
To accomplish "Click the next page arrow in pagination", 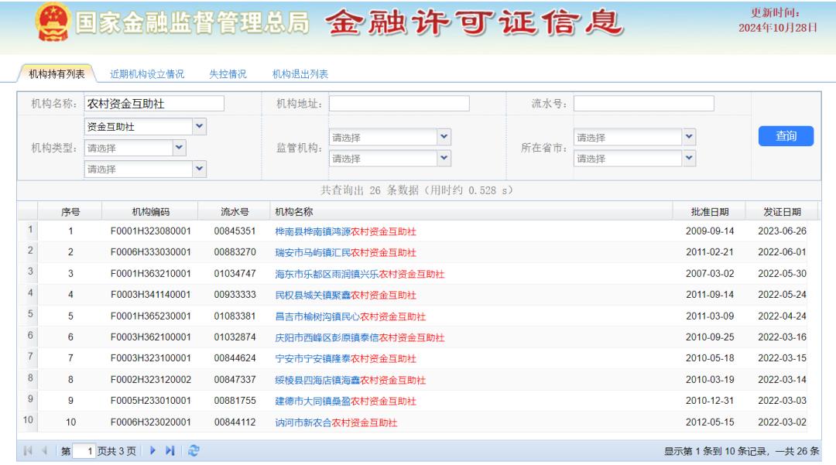I will 152,450.
